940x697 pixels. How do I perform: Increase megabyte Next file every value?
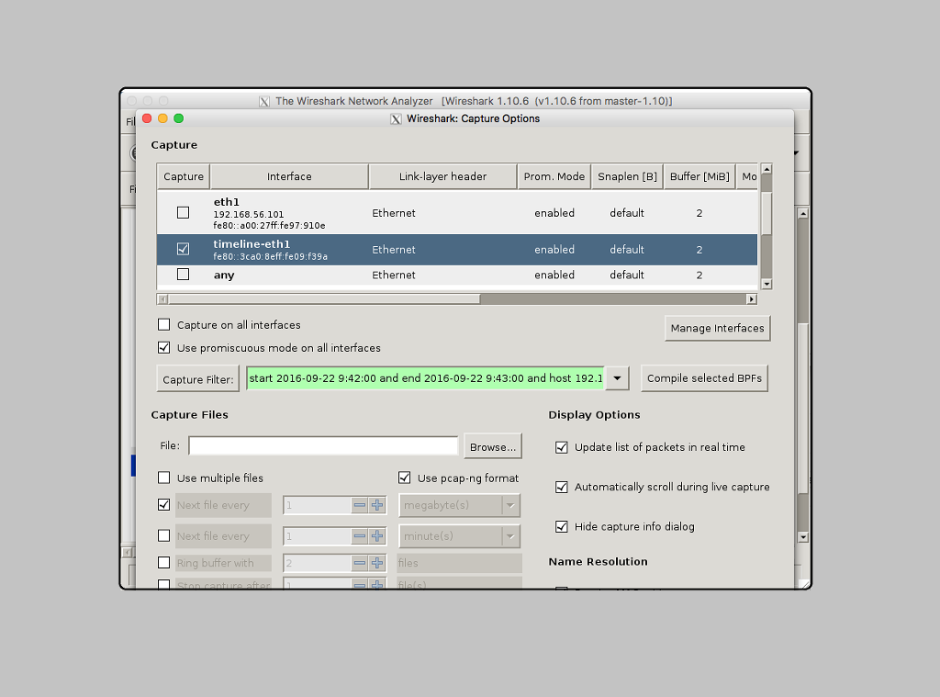[x=377, y=505]
